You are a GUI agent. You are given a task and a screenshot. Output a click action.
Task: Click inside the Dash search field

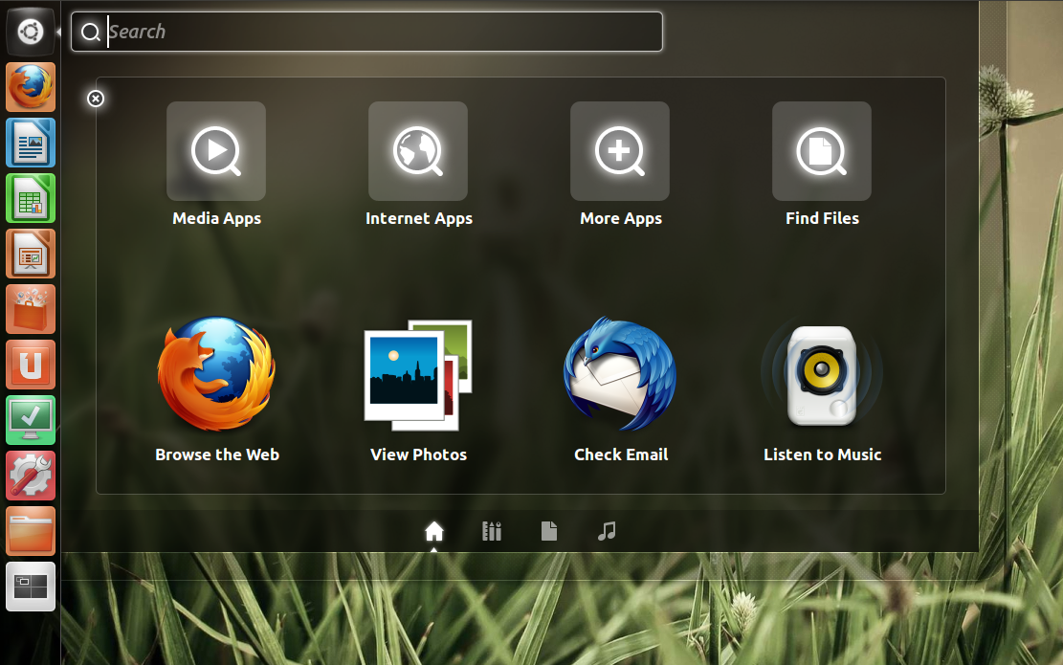point(366,32)
